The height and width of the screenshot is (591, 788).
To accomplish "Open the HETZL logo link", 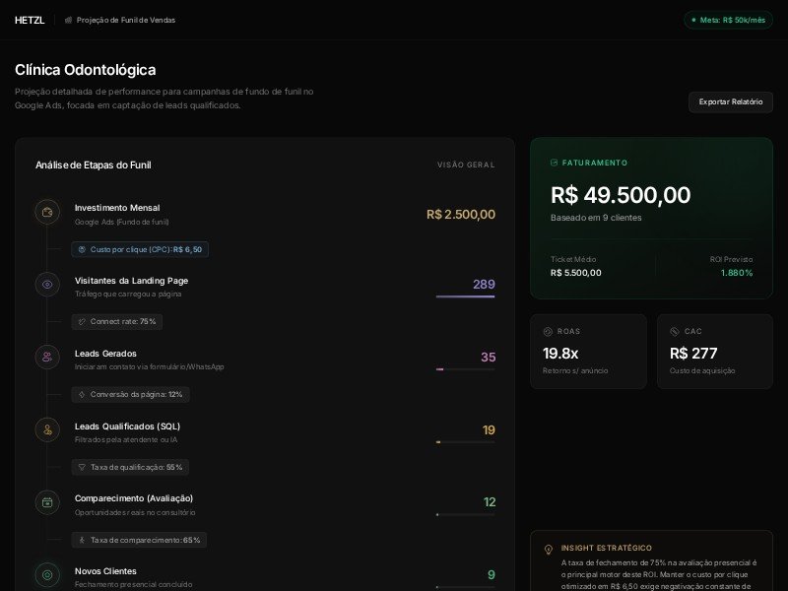I will tap(30, 20).
